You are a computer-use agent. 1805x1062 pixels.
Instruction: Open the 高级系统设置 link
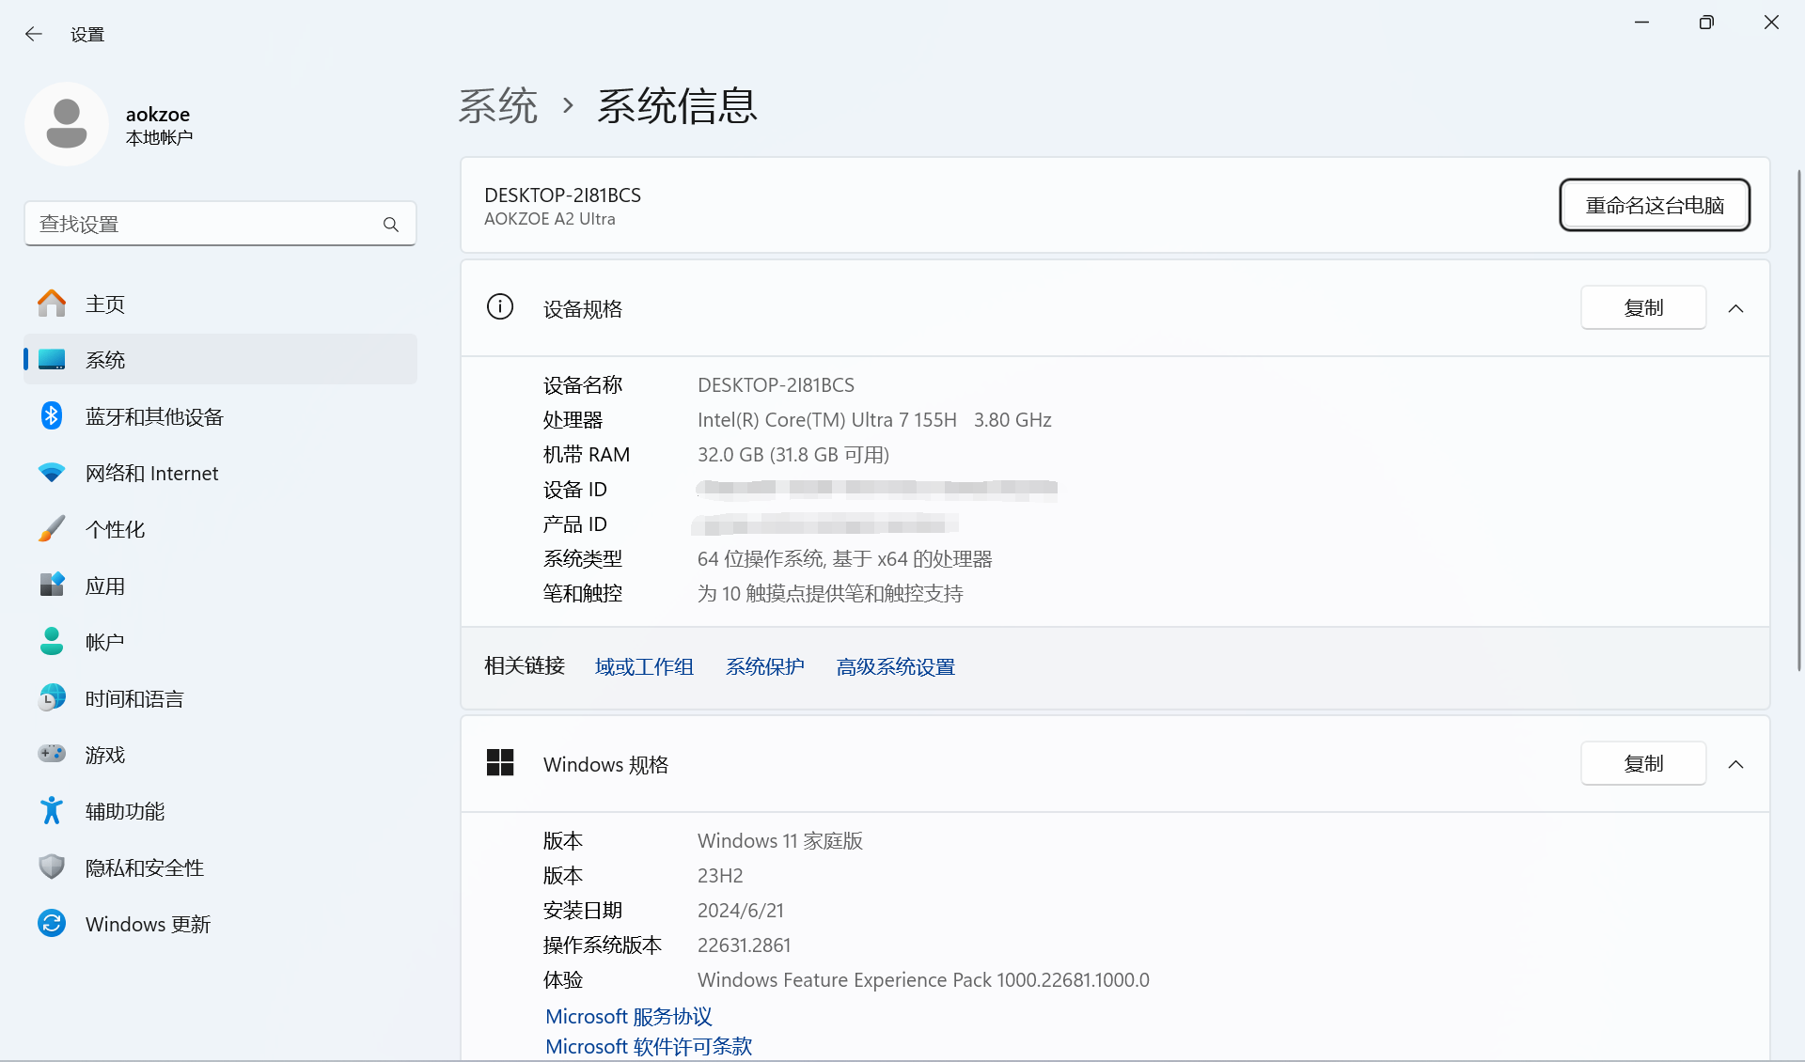point(896,666)
